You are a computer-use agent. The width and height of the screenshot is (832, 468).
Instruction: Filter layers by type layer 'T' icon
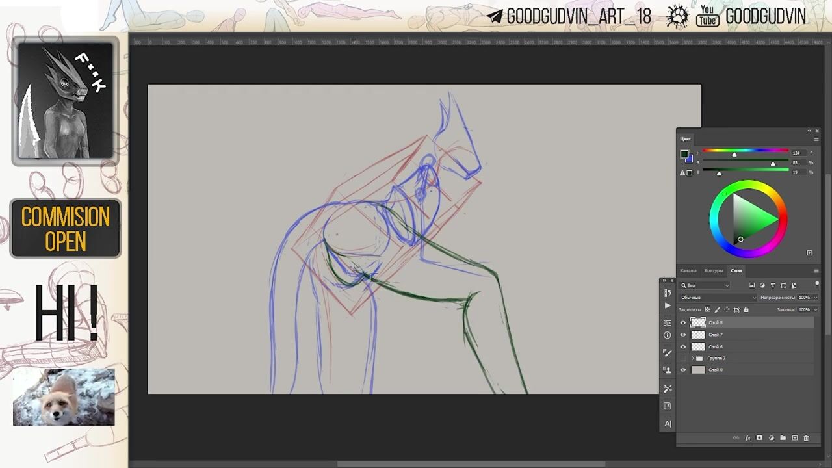(773, 285)
